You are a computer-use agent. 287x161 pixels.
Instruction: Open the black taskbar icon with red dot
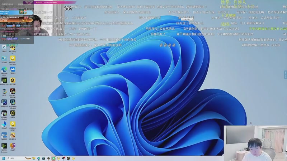tap(63, 158)
